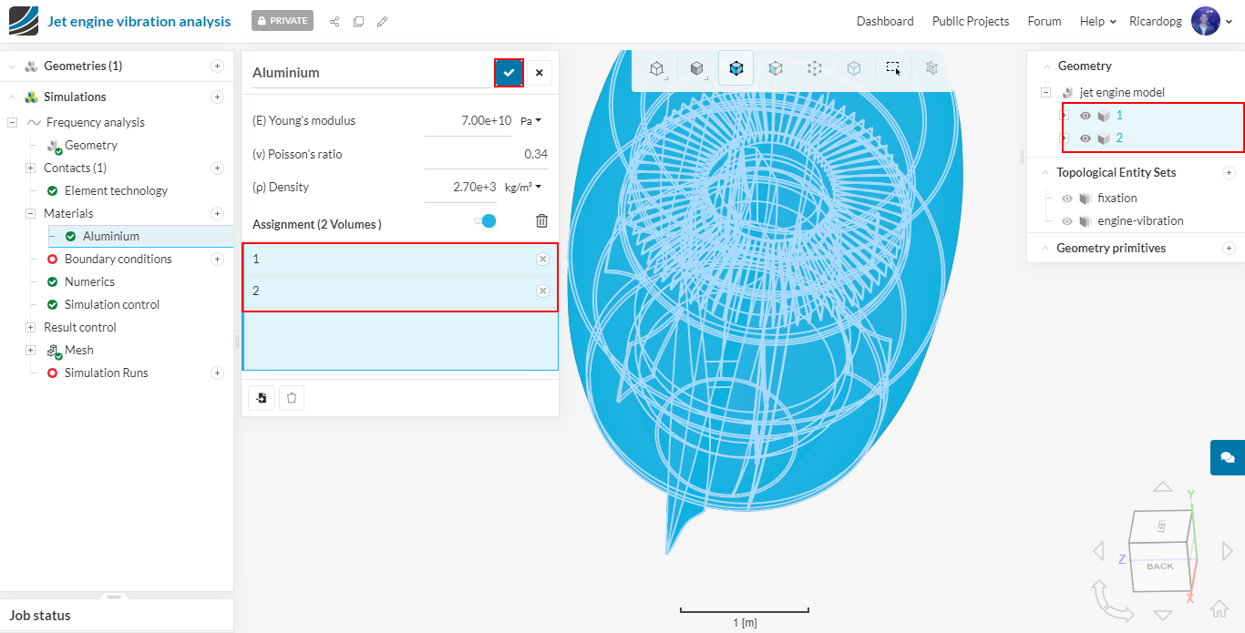This screenshot has width=1245, height=633.
Task: Open the view orientation cube menu in toolbar
Action: [656, 68]
